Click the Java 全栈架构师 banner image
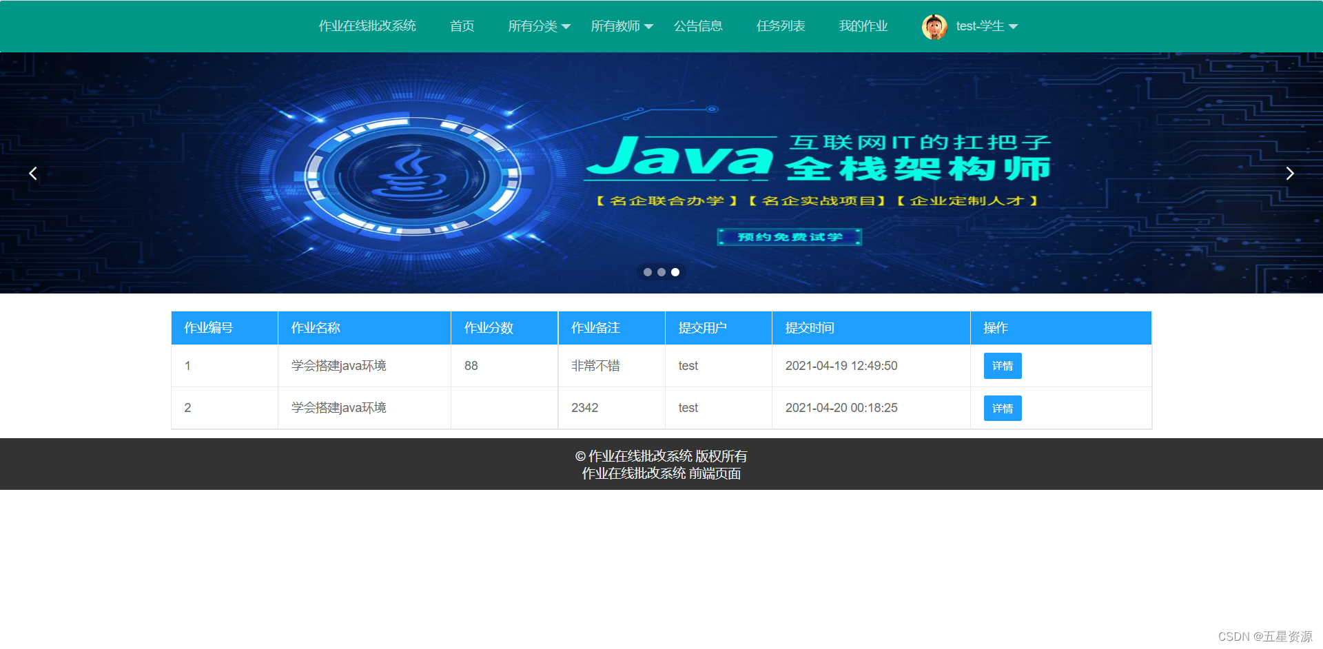This screenshot has width=1323, height=649. pyautogui.click(x=661, y=173)
